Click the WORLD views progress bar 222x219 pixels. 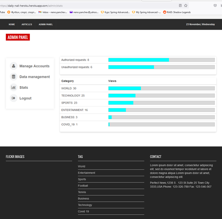pyautogui.click(x=162, y=88)
